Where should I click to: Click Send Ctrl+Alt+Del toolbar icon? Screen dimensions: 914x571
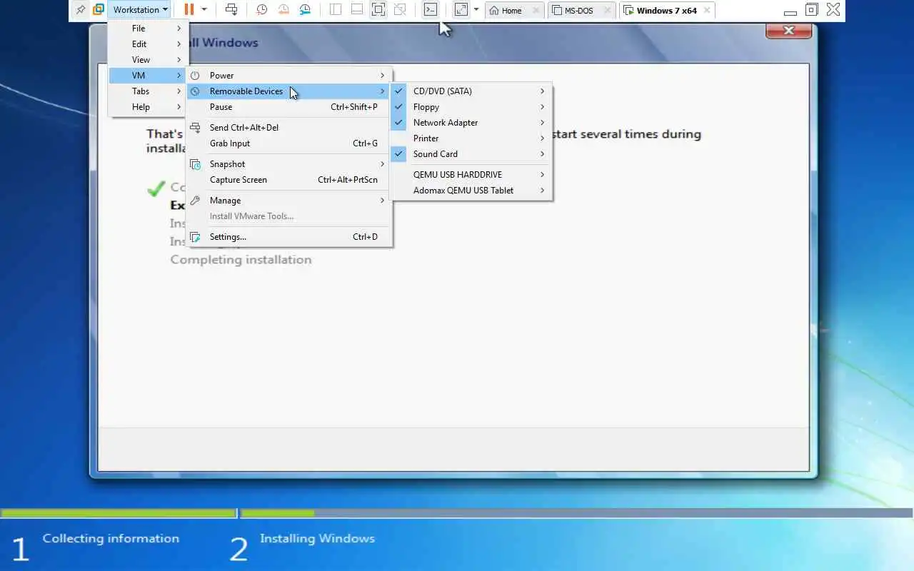(x=231, y=10)
